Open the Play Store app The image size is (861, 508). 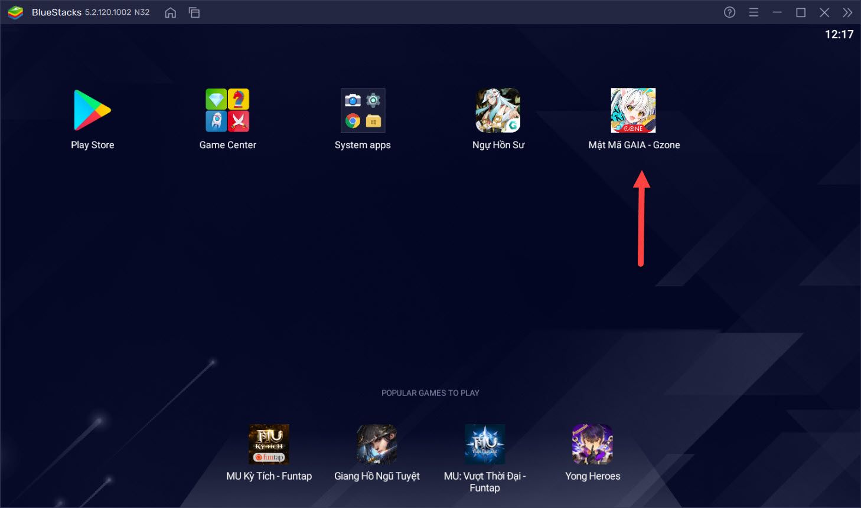tap(92, 110)
